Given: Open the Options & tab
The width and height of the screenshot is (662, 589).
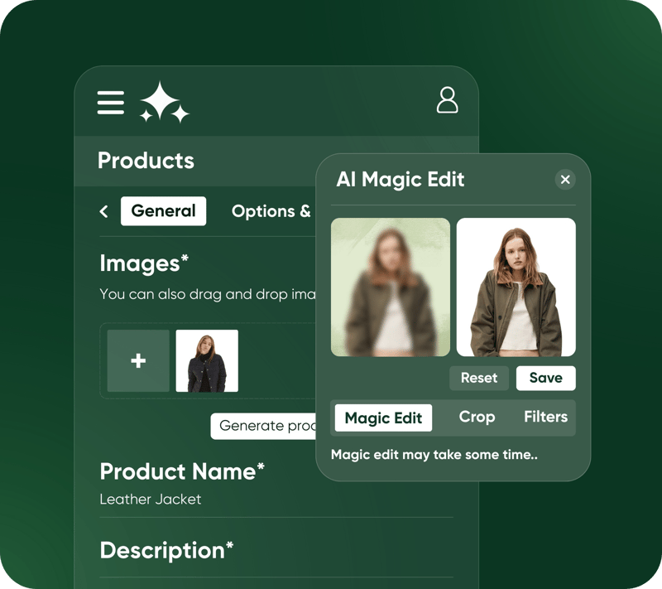Looking at the screenshot, I should point(271,211).
